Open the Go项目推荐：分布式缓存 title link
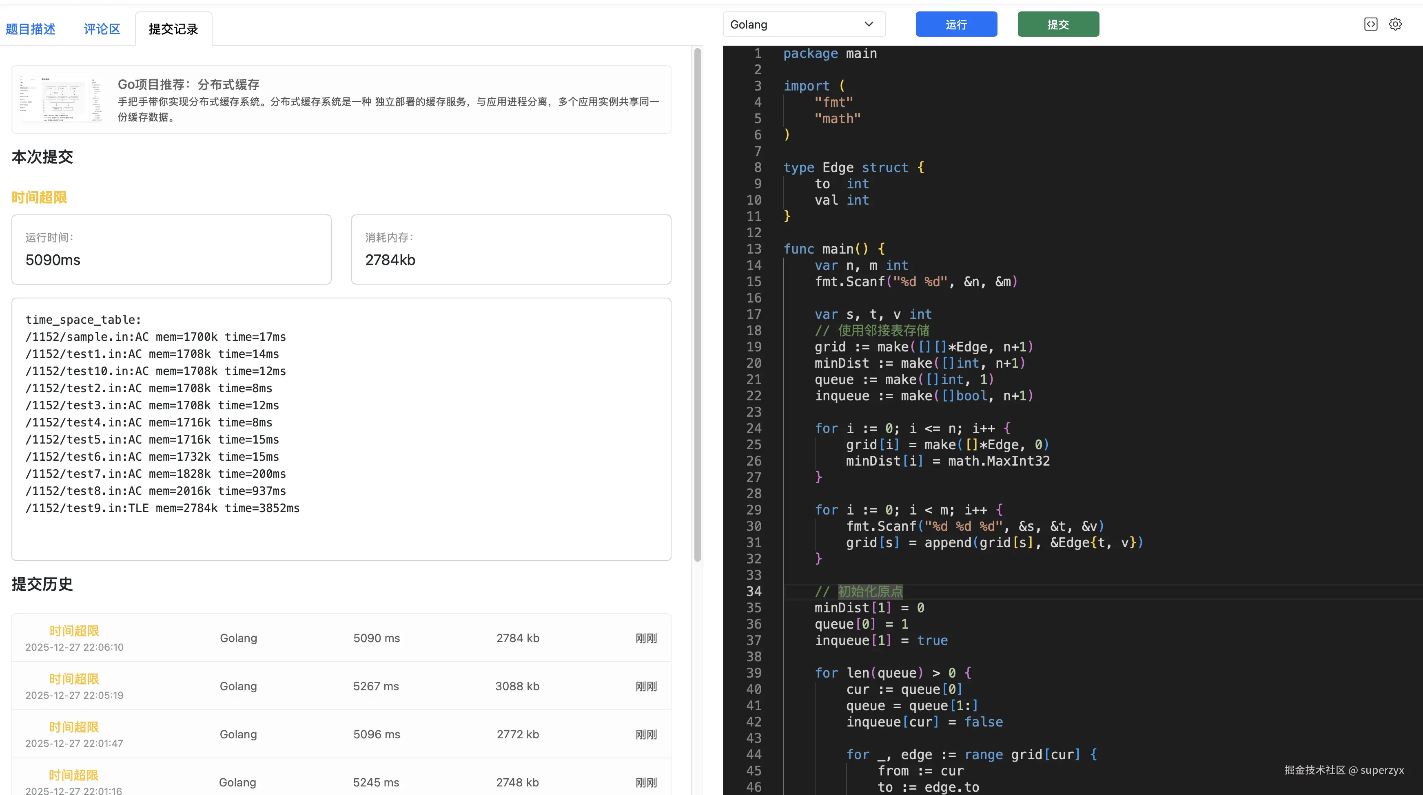 (x=188, y=84)
